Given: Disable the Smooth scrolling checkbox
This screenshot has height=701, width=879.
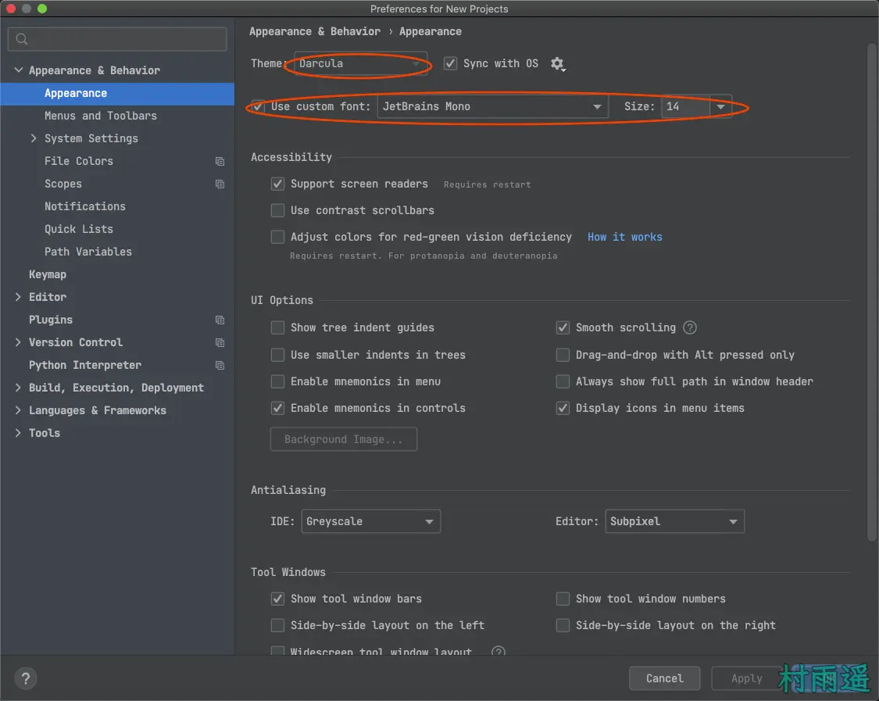Looking at the screenshot, I should [x=563, y=327].
